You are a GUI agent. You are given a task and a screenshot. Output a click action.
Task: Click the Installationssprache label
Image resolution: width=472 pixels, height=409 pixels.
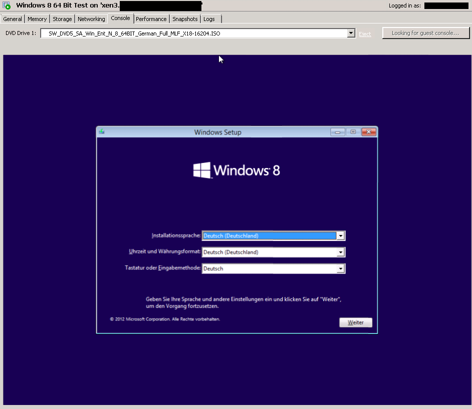176,235
